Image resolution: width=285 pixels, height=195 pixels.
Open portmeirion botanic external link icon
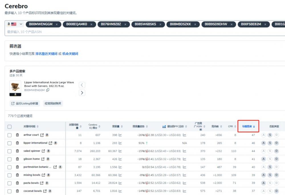[x=55, y=167]
